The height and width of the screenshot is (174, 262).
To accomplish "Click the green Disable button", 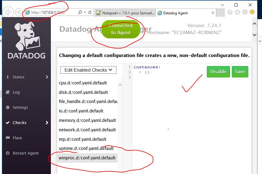I will point(218,72).
